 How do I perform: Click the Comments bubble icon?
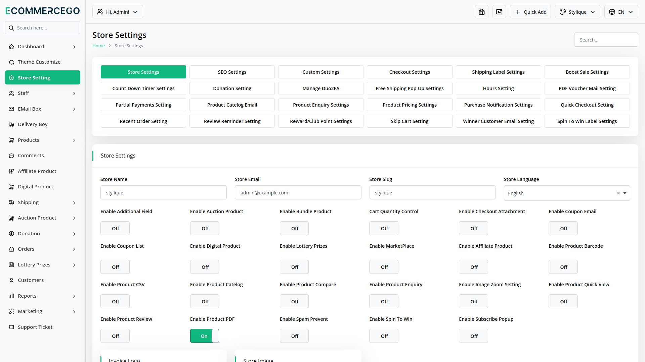[11, 156]
